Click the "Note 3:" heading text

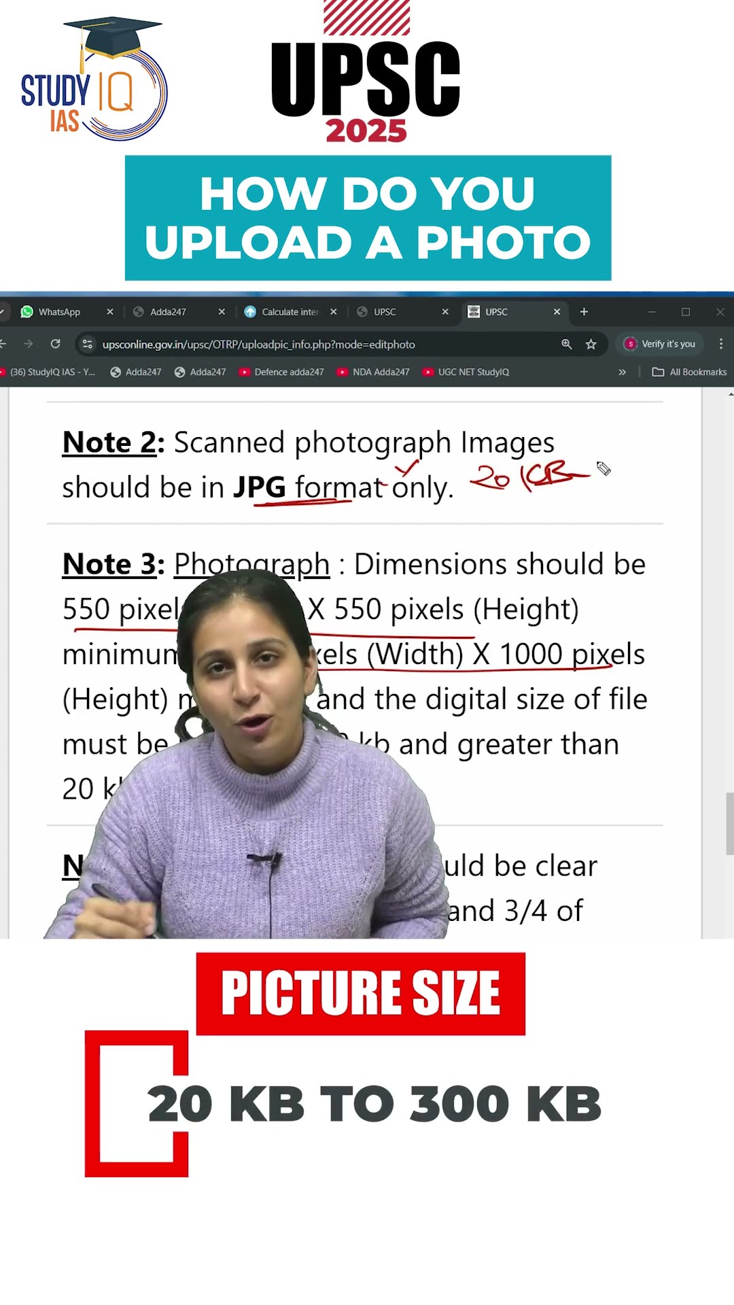click(113, 564)
